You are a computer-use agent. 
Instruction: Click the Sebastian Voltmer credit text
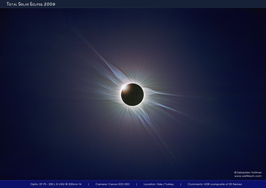click(x=249, y=173)
